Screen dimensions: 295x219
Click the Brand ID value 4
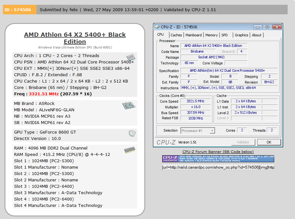point(242,51)
